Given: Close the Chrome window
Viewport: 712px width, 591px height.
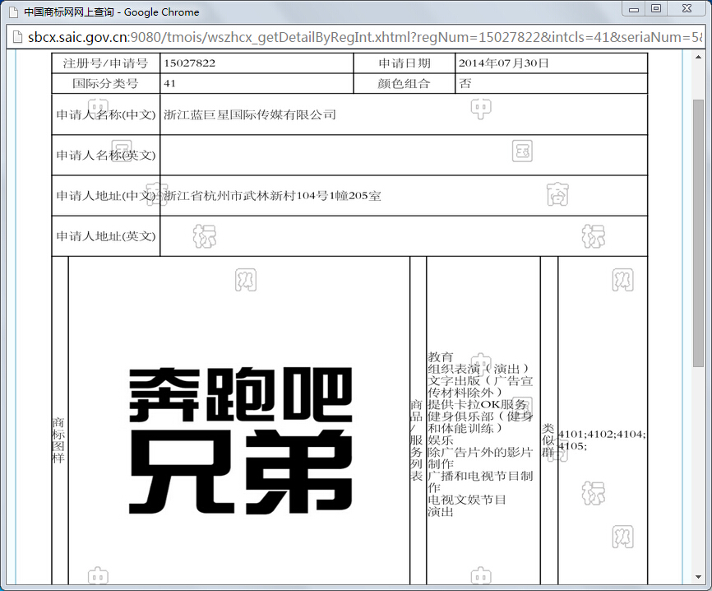Looking at the screenshot, I should coord(687,8).
